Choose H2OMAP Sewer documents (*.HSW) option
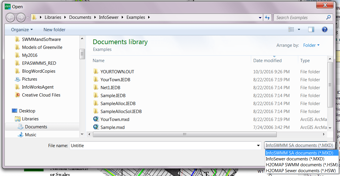The image size is (340, 176). pyautogui.click(x=302, y=171)
